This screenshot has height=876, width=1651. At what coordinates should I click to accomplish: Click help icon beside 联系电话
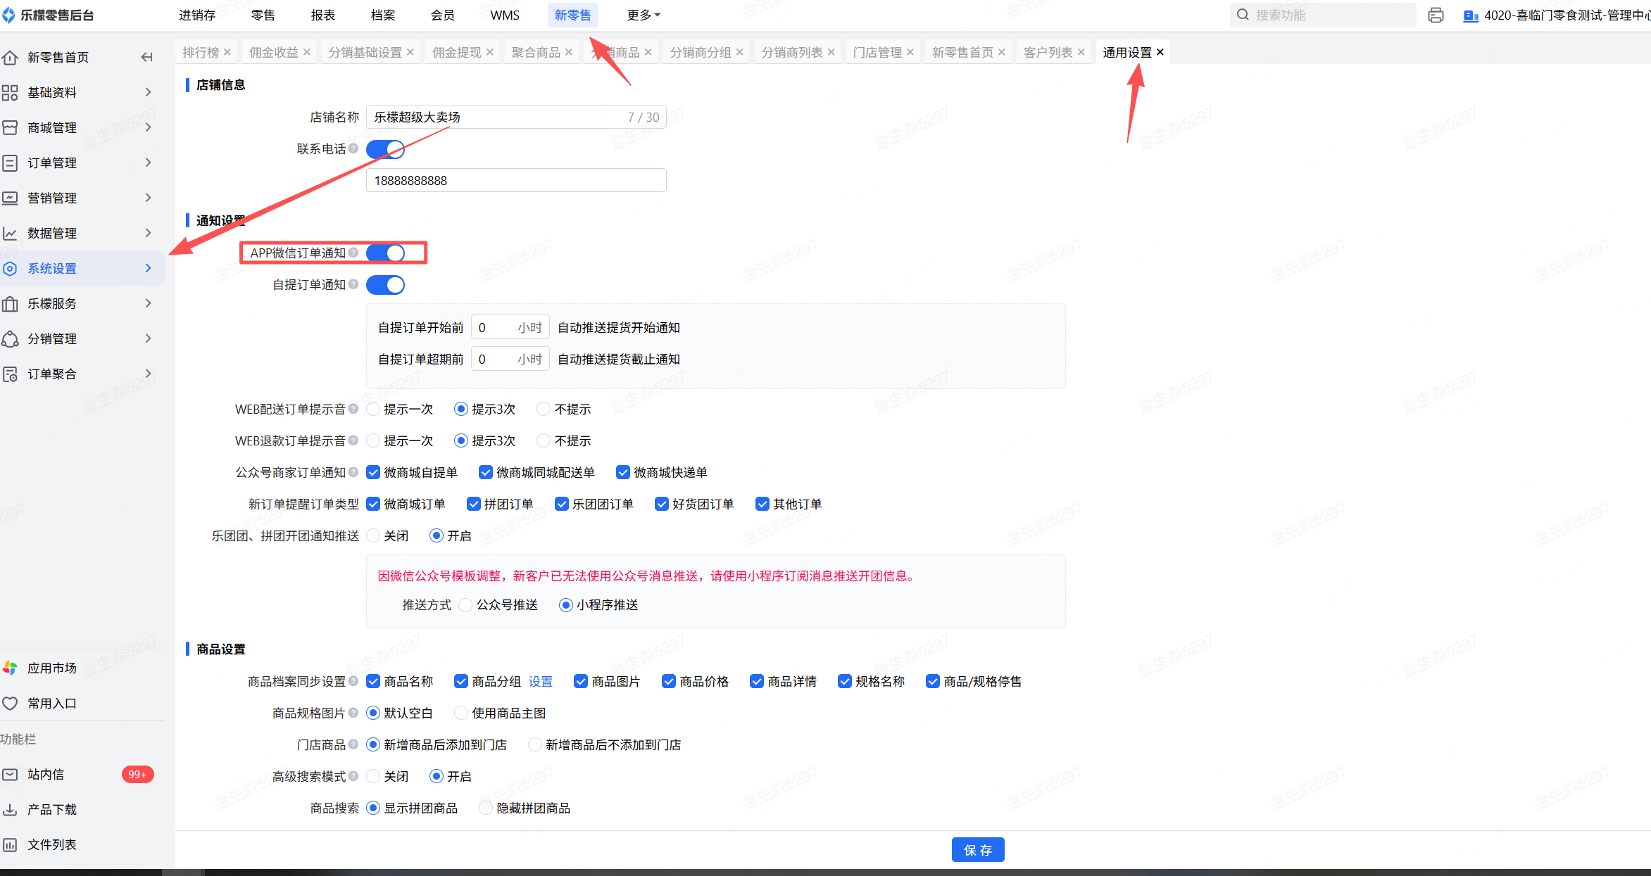(353, 148)
